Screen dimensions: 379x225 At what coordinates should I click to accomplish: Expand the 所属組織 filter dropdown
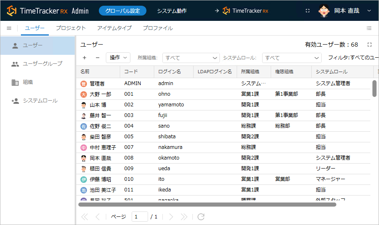point(191,58)
